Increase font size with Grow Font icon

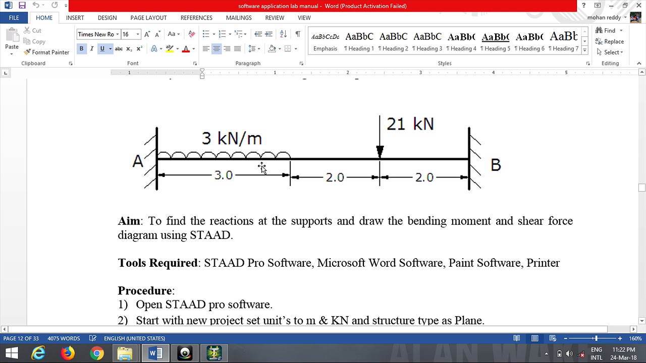147,34
